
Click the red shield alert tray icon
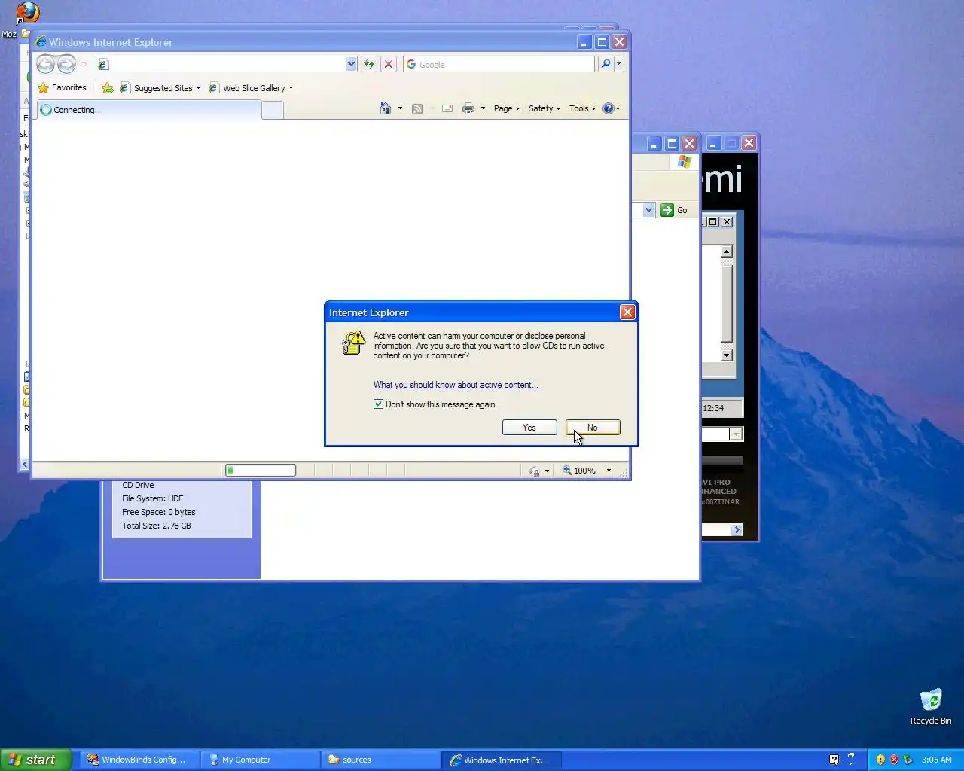894,760
